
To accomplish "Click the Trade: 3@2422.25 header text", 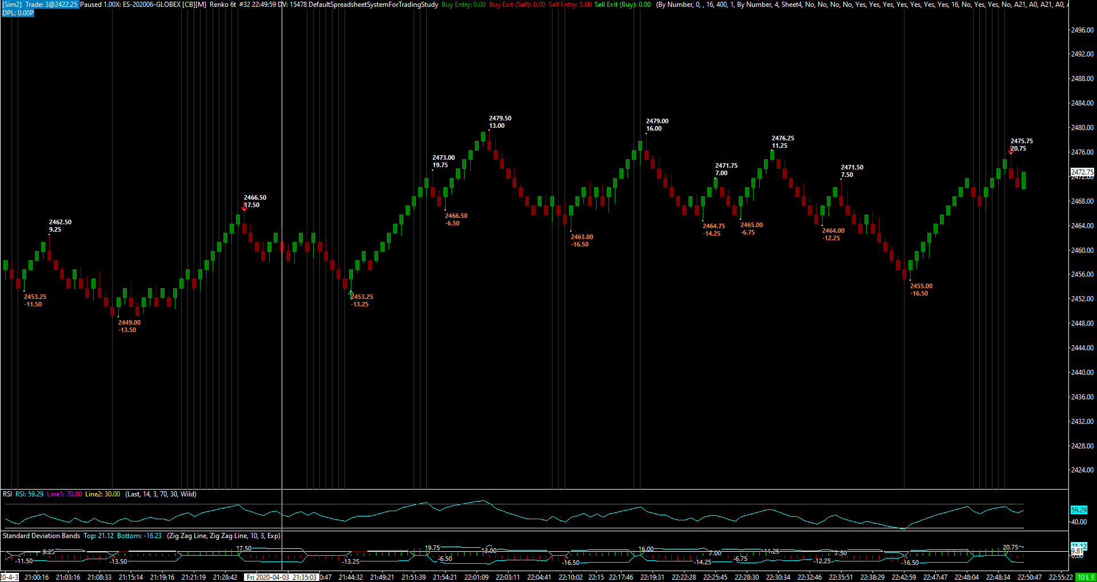I will [51, 5].
